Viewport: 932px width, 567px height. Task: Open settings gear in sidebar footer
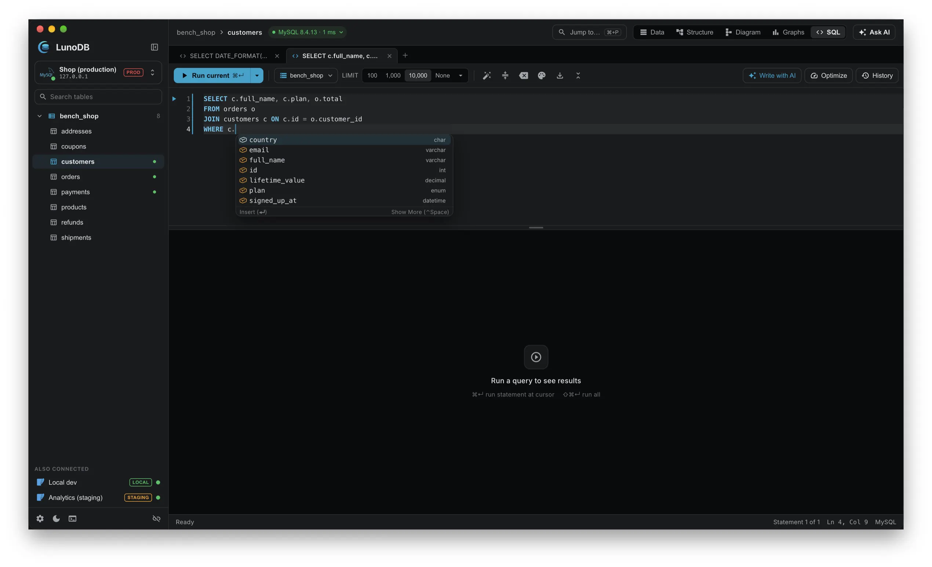pos(40,519)
